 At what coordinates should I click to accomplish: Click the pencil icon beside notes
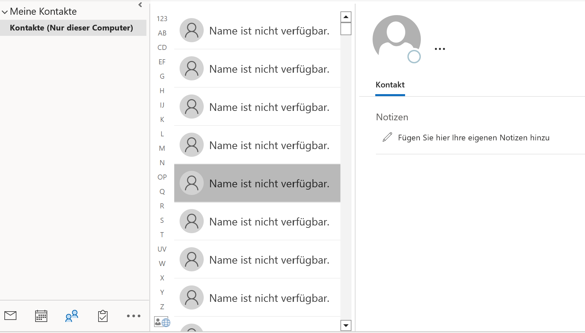tap(387, 137)
